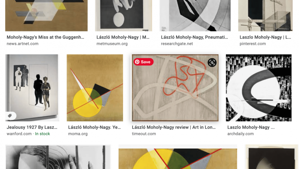Click the product tag icon on Jealousy image

coord(10,116)
